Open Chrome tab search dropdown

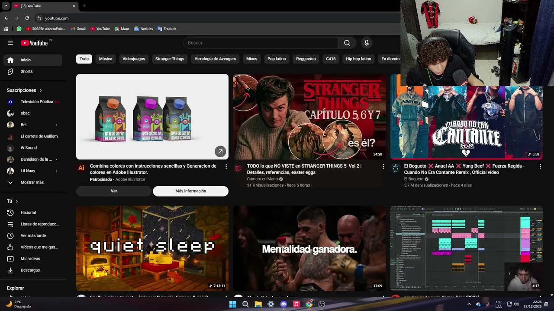[x=6, y=6]
